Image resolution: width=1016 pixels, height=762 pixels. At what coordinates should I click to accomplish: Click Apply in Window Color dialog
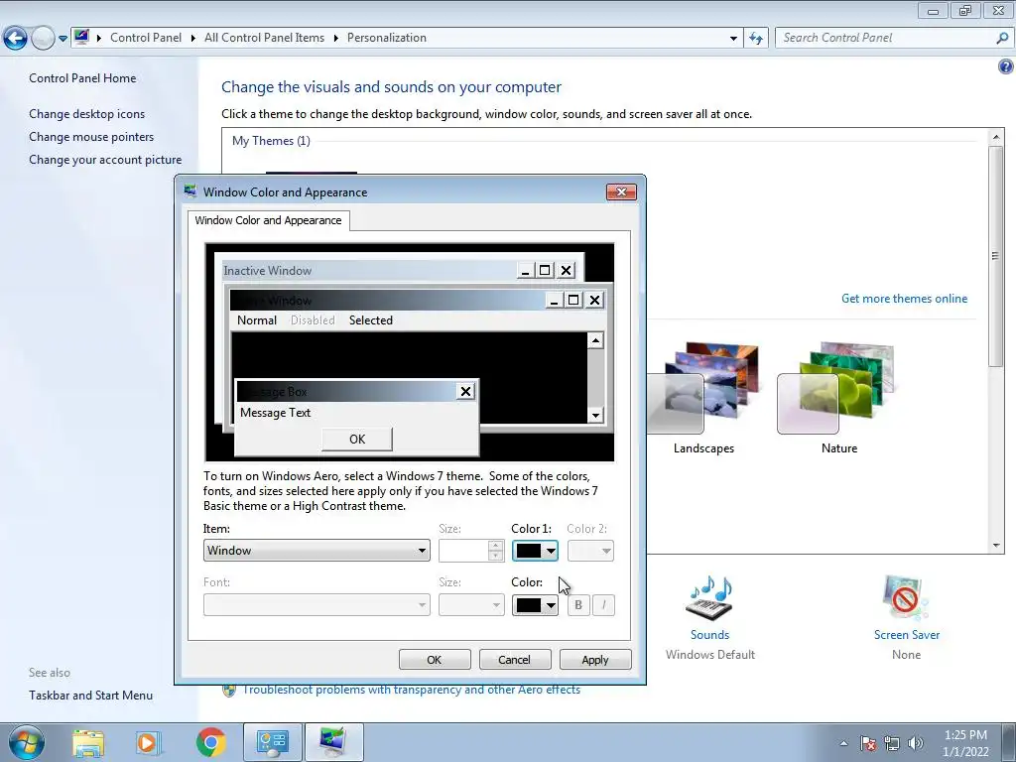point(595,660)
